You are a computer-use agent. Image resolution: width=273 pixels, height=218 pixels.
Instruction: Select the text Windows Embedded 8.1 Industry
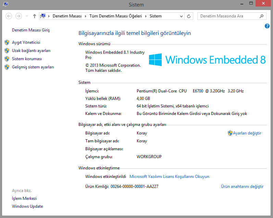point(115,52)
